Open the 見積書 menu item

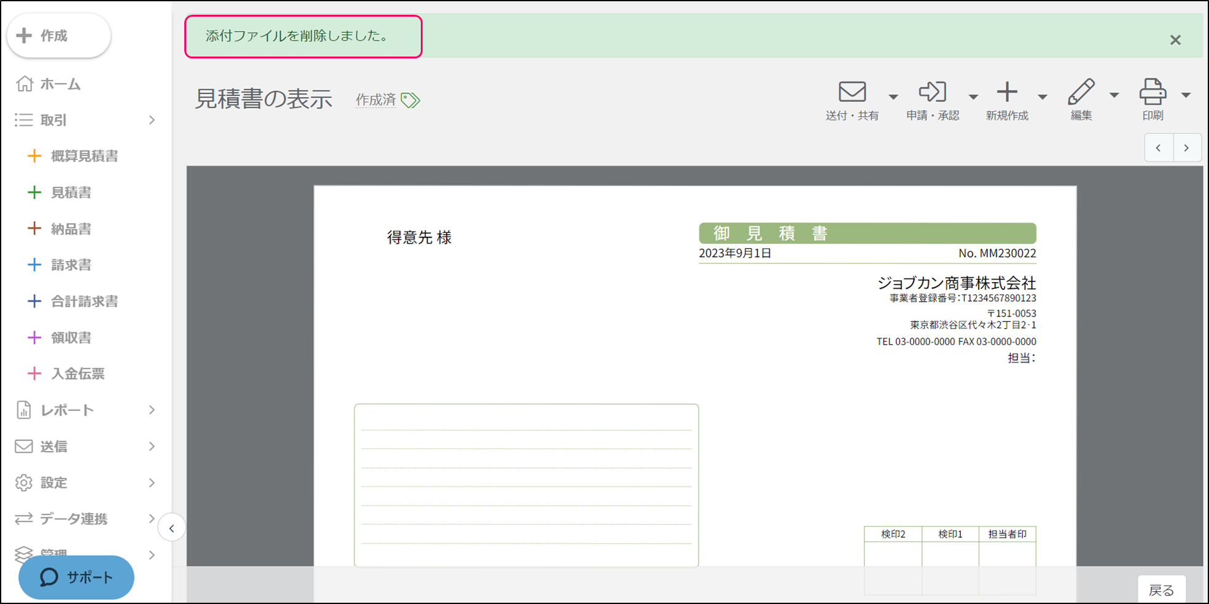coord(71,192)
